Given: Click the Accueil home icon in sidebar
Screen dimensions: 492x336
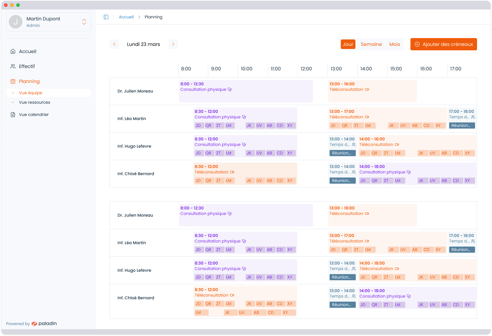Looking at the screenshot, I should pyautogui.click(x=13, y=51).
